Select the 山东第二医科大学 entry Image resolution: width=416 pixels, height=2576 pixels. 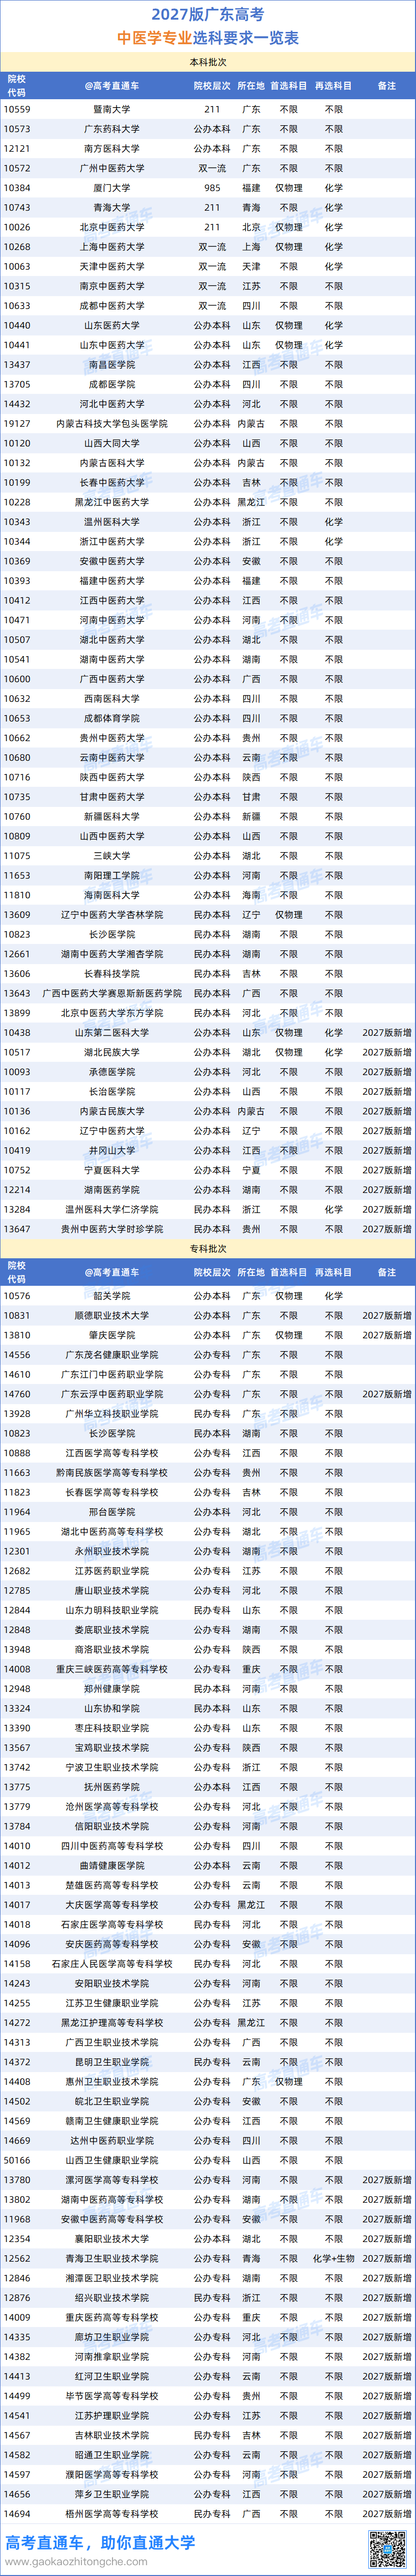point(112,1032)
